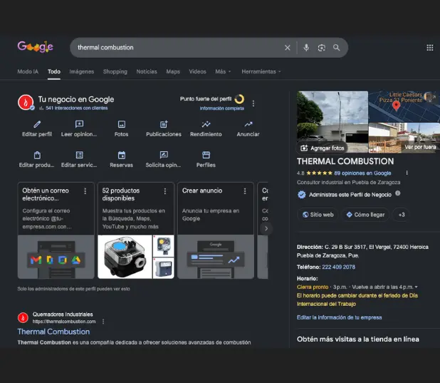Open the Reservas calendar icon
This screenshot has height=383, width=440.
click(x=122, y=155)
